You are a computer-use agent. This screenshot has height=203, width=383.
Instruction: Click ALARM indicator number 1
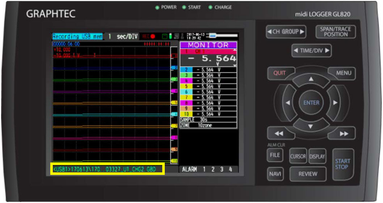point(204,169)
